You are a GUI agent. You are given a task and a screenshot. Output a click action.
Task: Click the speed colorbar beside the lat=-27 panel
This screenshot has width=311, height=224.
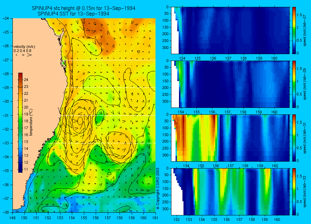click(x=294, y=30)
